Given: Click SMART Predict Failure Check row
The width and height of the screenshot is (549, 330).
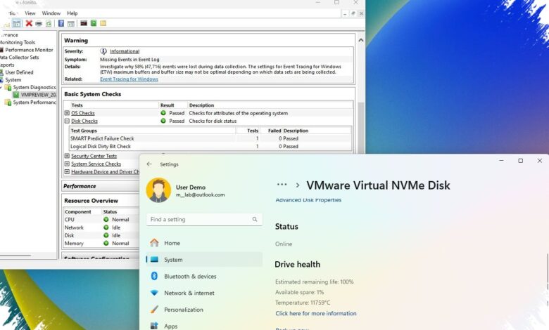Looking at the screenshot, I should tap(210, 138).
